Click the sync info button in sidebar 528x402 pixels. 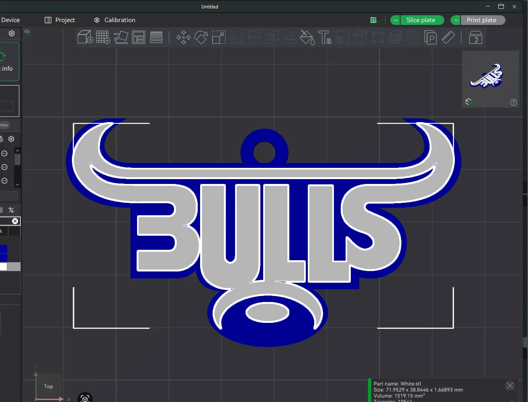pyautogui.click(x=9, y=61)
